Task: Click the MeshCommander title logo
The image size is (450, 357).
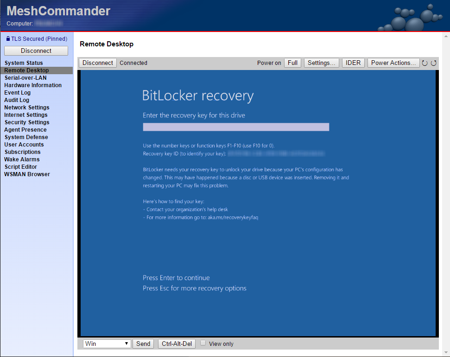Action: [x=58, y=11]
